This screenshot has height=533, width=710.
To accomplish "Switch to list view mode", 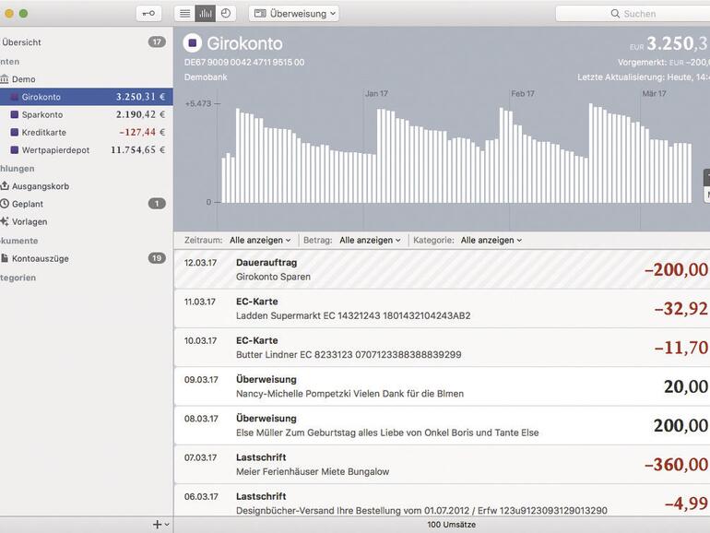I will [184, 14].
